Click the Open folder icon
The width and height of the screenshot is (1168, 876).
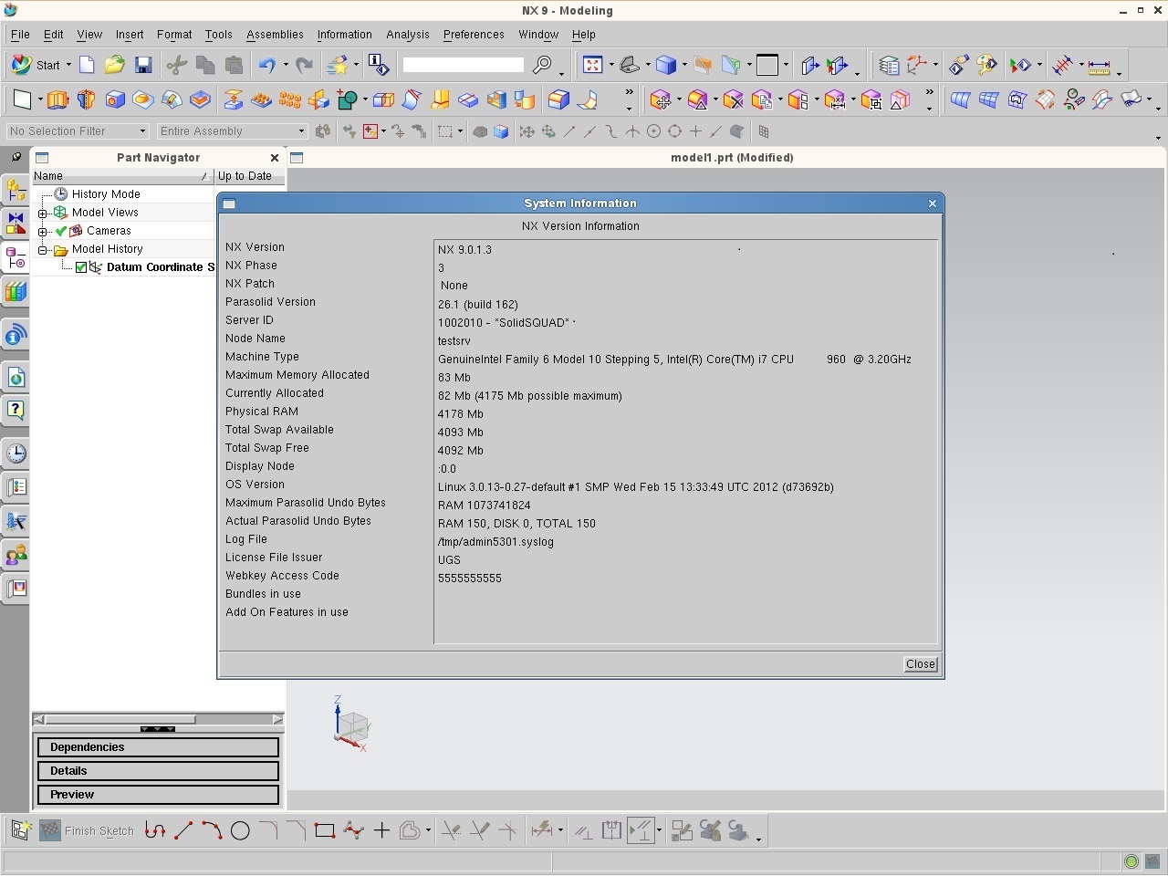click(x=114, y=65)
